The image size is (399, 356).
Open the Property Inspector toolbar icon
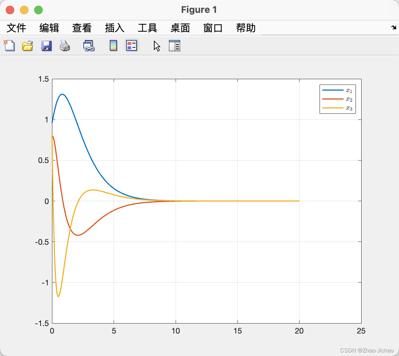(175, 46)
